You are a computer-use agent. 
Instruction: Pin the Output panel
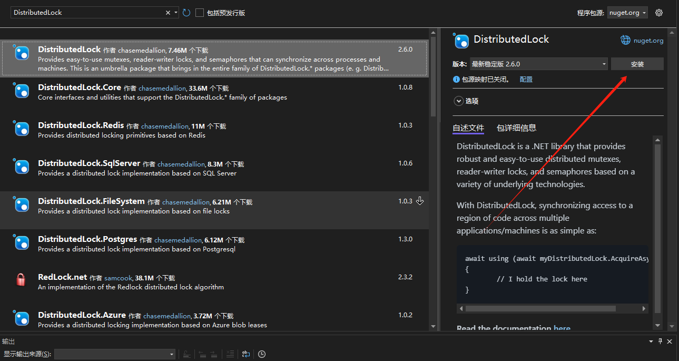tap(661, 342)
